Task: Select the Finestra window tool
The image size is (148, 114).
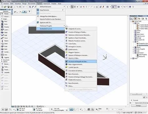Action: coord(5,27)
